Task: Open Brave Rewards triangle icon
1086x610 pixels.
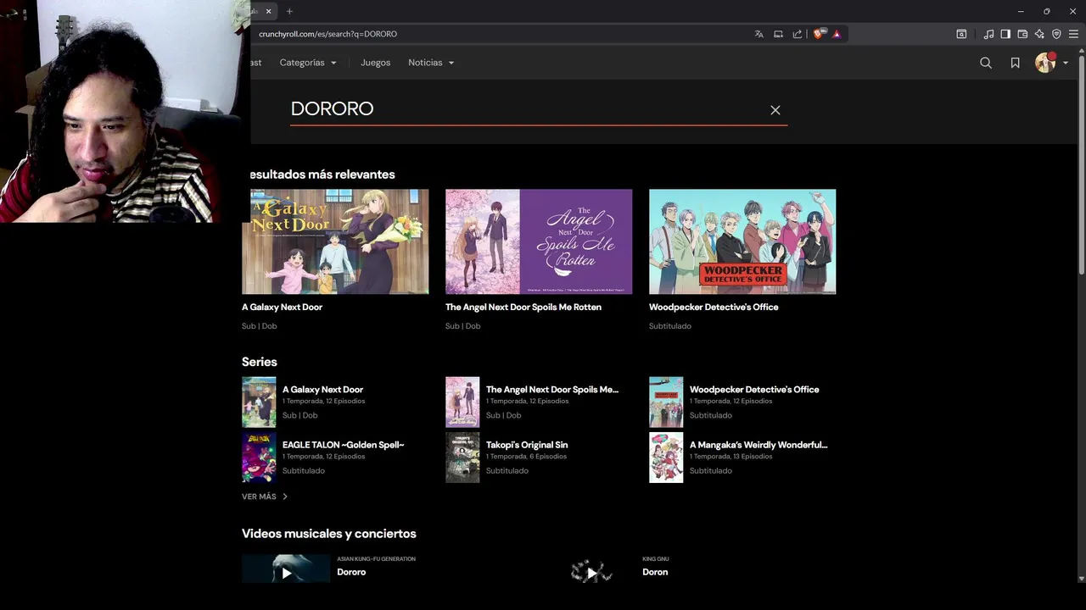Action: coord(837,34)
